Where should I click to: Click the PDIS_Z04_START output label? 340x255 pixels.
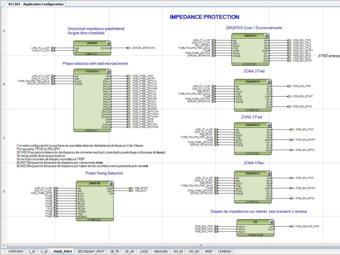[305, 188]
